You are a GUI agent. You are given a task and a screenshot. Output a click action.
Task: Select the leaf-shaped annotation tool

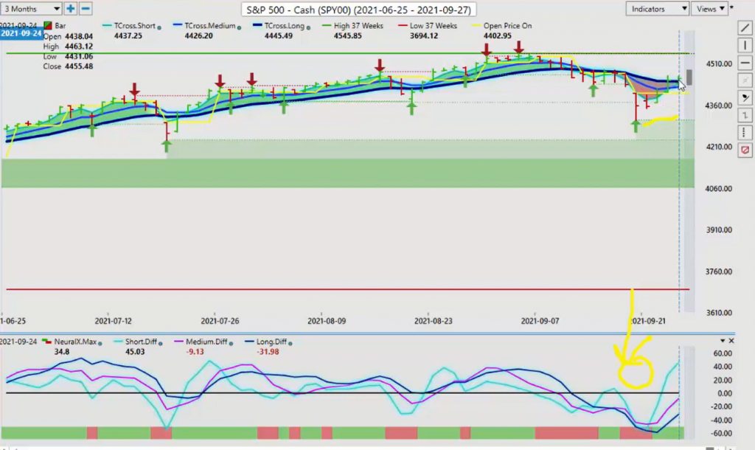(745, 98)
